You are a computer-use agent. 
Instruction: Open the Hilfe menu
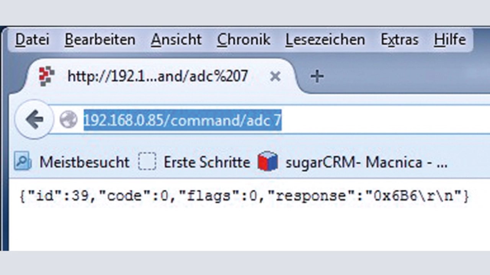pos(450,40)
